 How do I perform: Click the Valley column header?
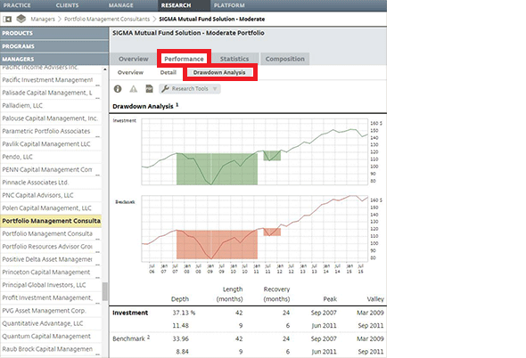pyautogui.click(x=375, y=299)
